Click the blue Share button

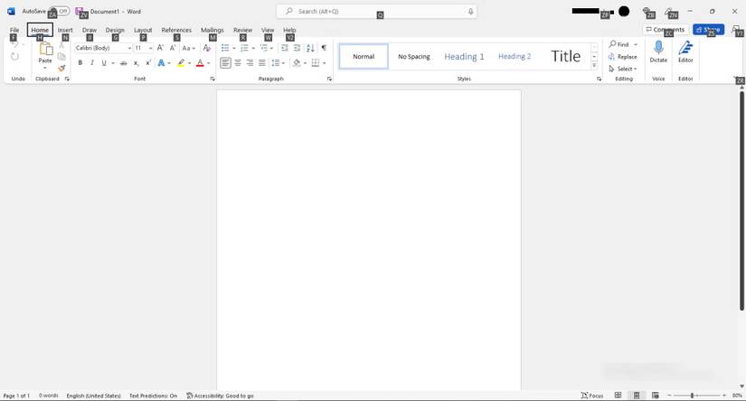(x=708, y=30)
